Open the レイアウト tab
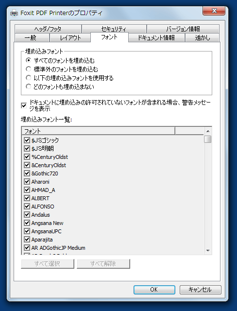 [x=70, y=38]
